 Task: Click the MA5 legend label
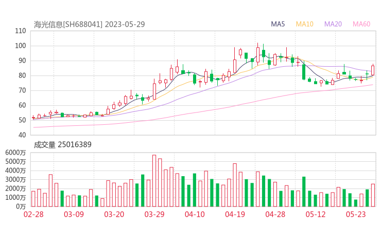278,24
